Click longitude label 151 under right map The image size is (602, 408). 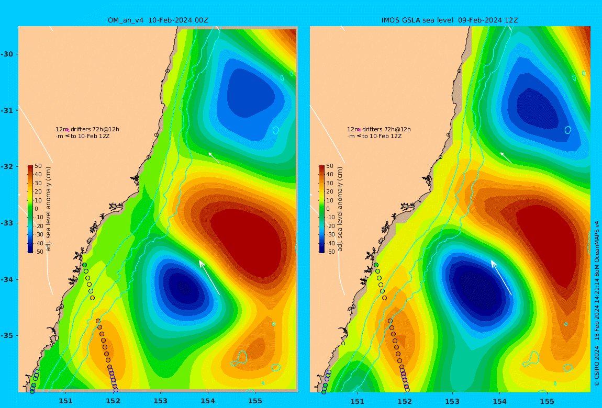(358, 401)
